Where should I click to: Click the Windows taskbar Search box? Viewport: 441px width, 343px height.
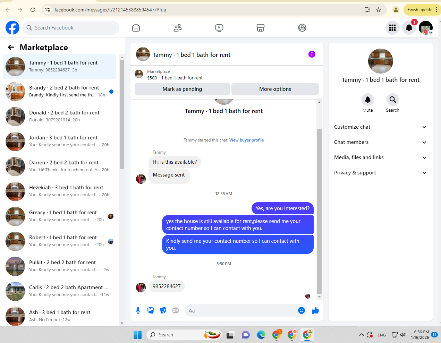point(184,335)
